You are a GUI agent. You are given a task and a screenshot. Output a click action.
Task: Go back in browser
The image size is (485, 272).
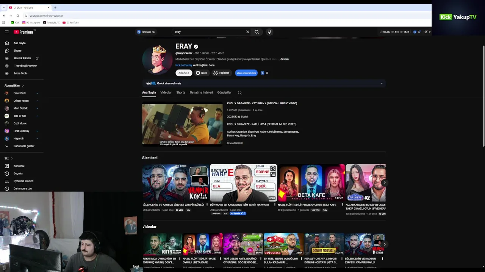click(4, 15)
